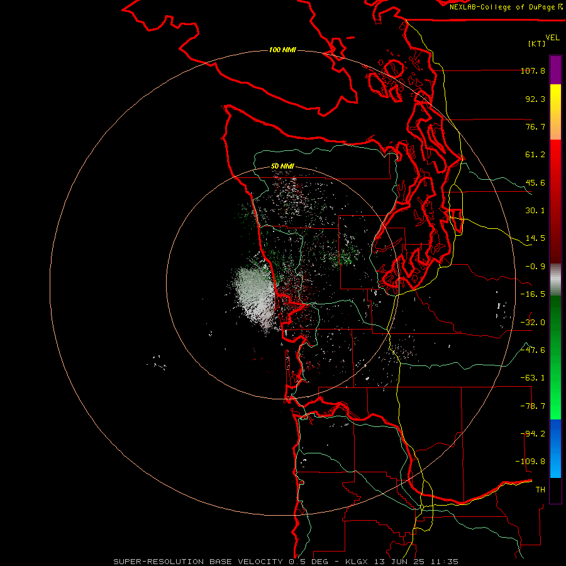Image resolution: width=566 pixels, height=566 pixels.
Task: Click the -47.6 legend value
Action: (x=533, y=350)
